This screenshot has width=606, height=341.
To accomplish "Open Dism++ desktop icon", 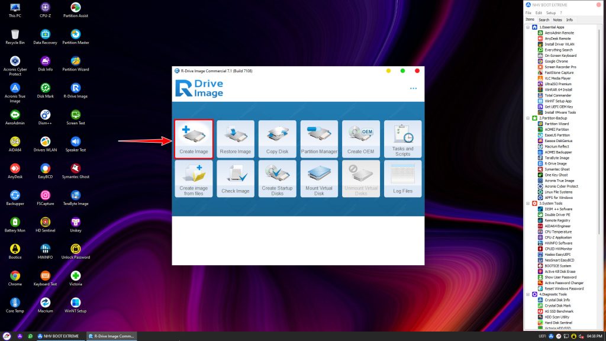I will pyautogui.click(x=45, y=117).
